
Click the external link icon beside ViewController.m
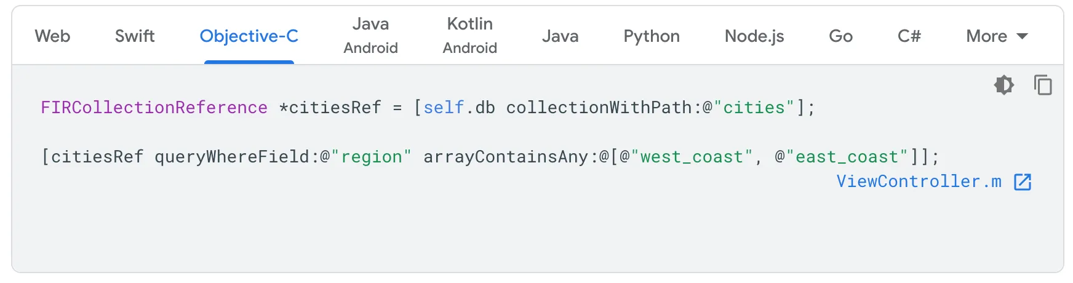[x=1023, y=182]
